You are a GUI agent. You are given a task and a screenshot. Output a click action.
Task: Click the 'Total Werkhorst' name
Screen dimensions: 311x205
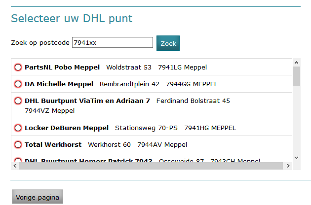[x=53, y=145]
